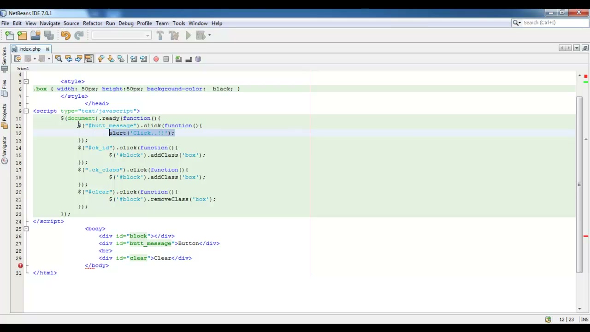Open the Debug Project dropdown arrow

(x=209, y=36)
